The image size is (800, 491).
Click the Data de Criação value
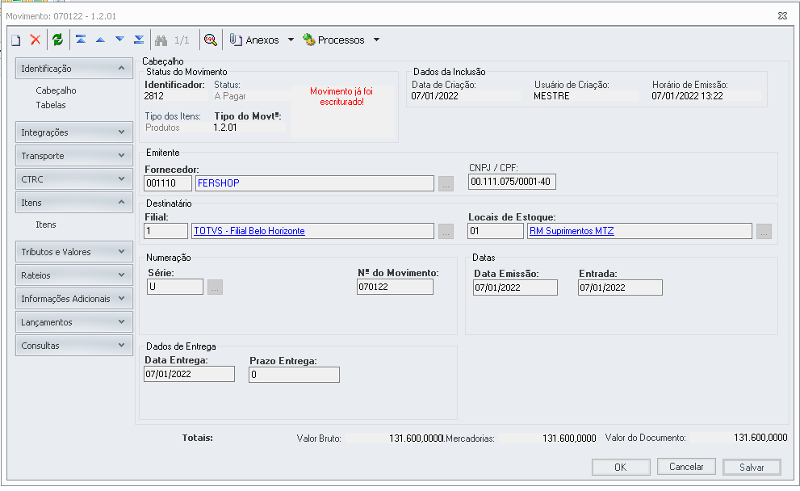click(434, 96)
